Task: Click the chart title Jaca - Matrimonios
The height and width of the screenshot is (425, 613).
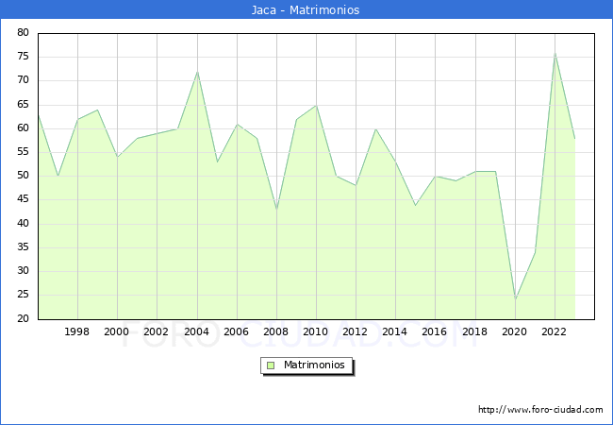Action: click(x=306, y=9)
